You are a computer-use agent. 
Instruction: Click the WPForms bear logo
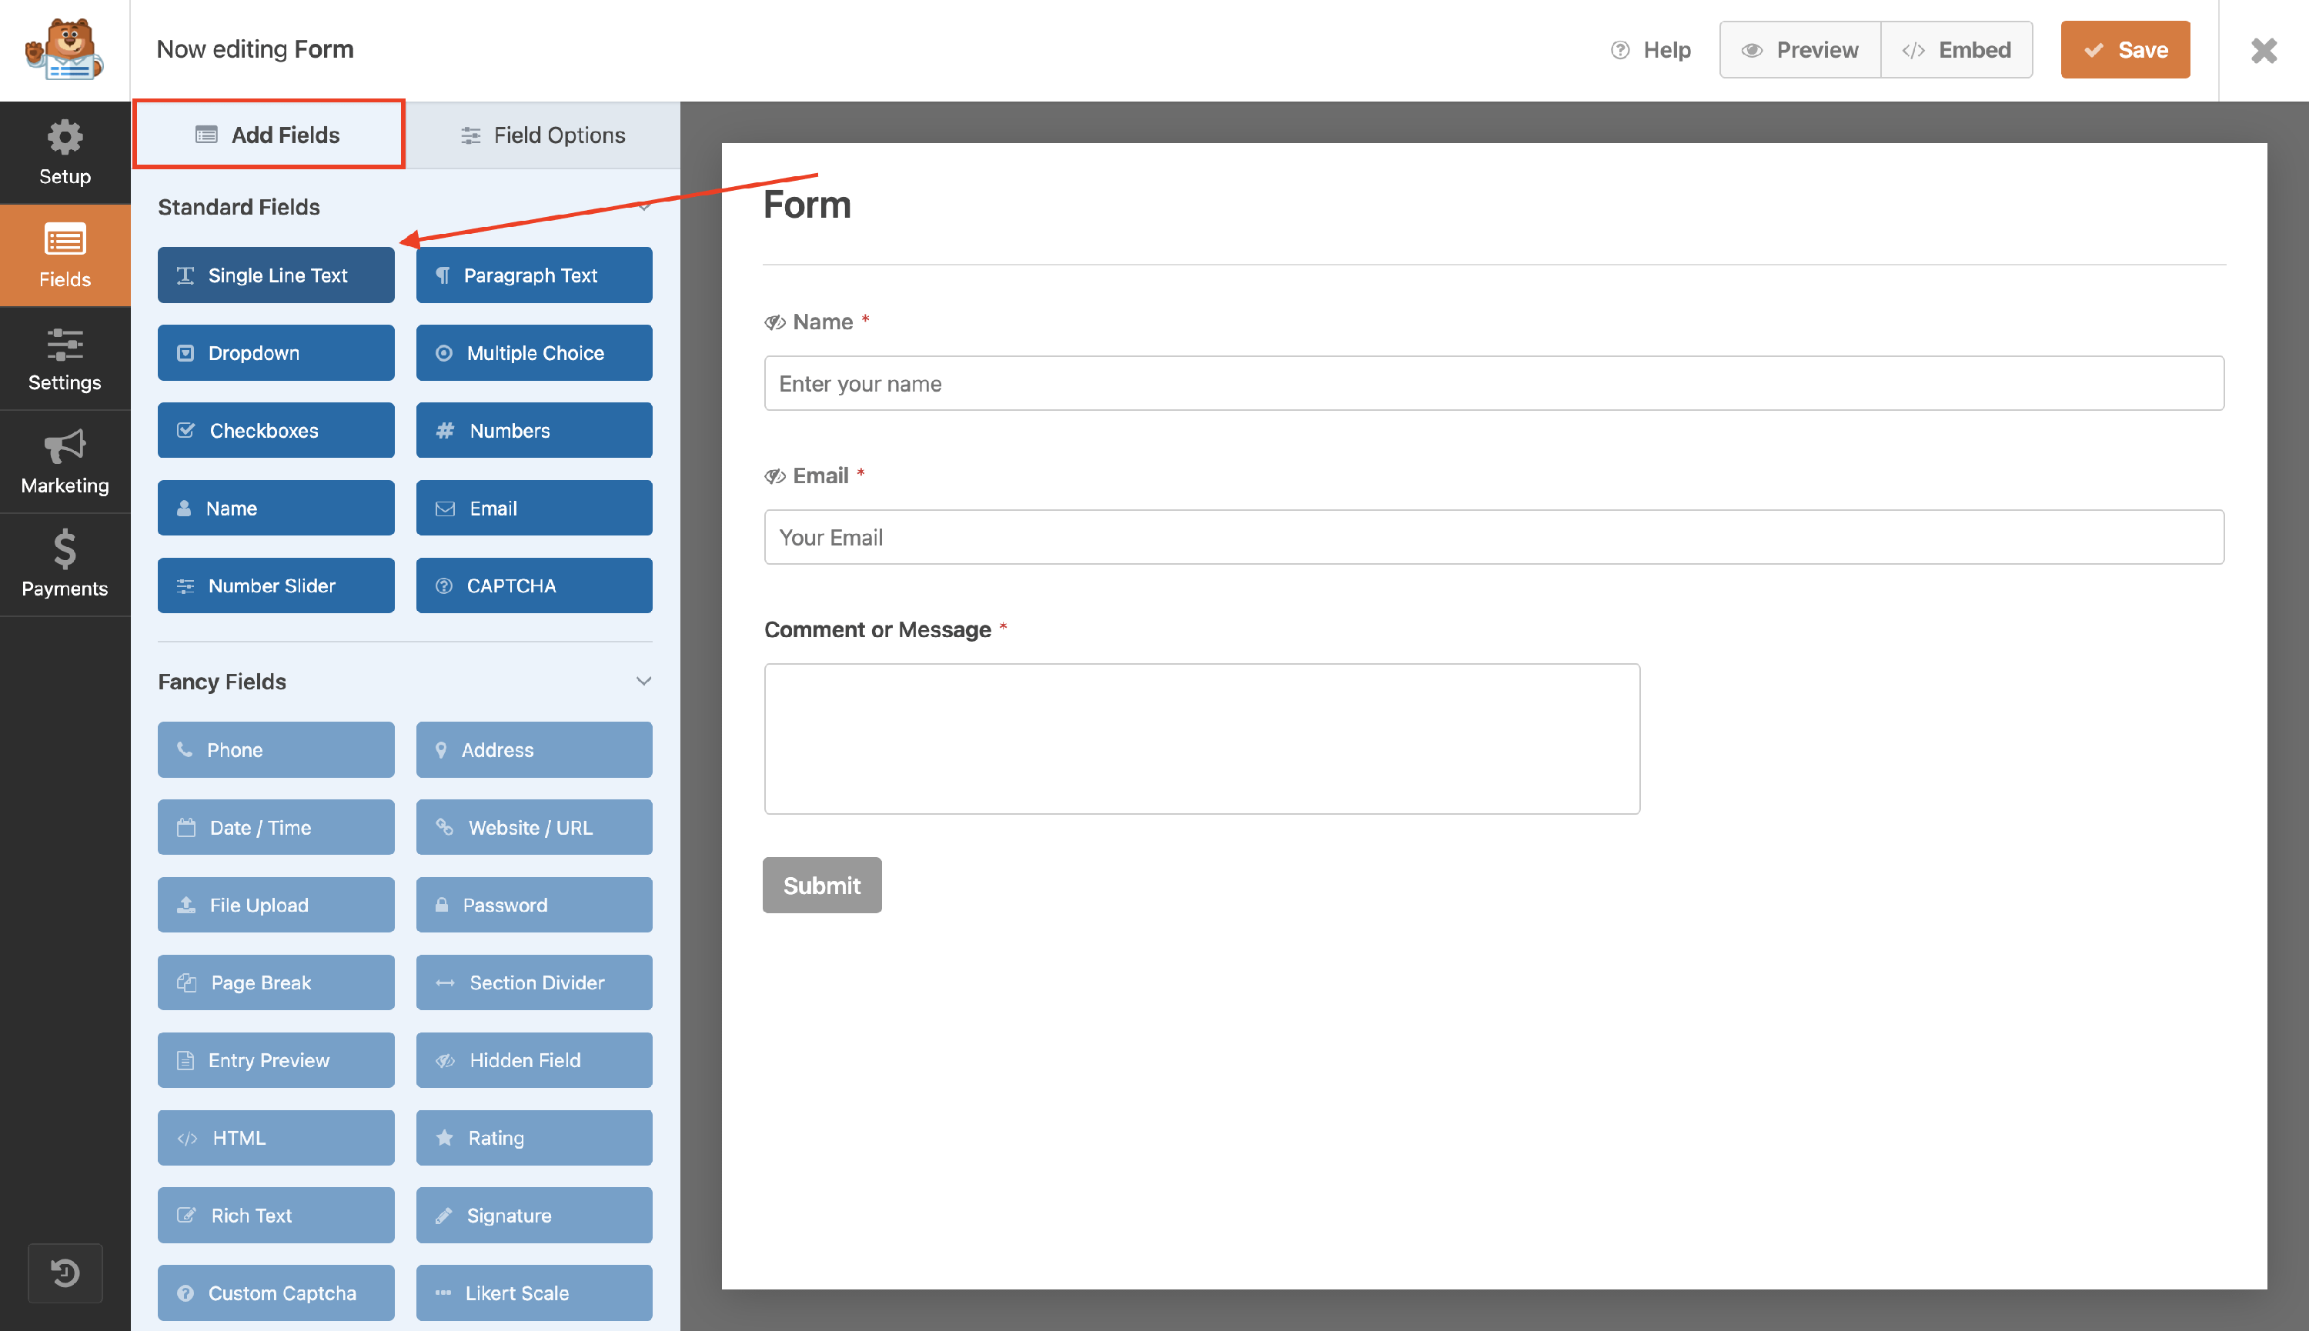point(64,49)
